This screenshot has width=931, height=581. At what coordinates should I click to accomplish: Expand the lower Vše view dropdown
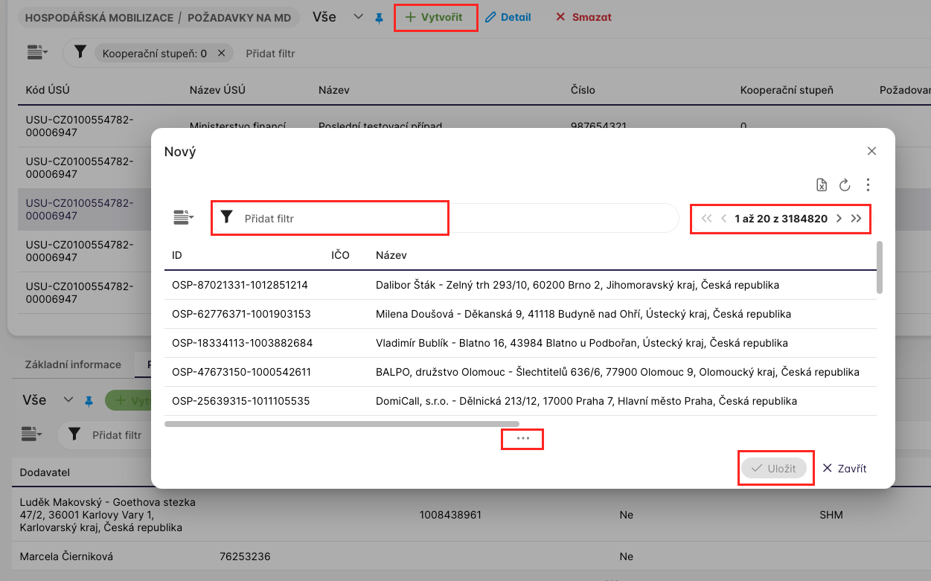click(x=68, y=400)
